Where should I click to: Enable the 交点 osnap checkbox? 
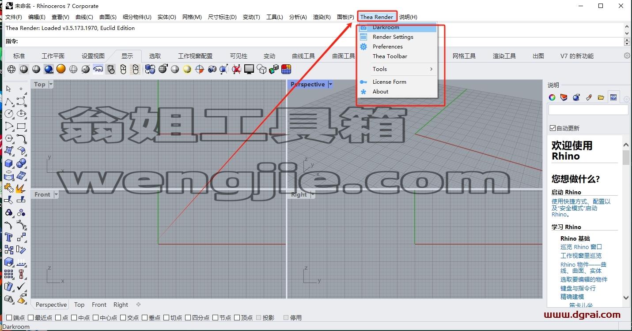[123, 317]
